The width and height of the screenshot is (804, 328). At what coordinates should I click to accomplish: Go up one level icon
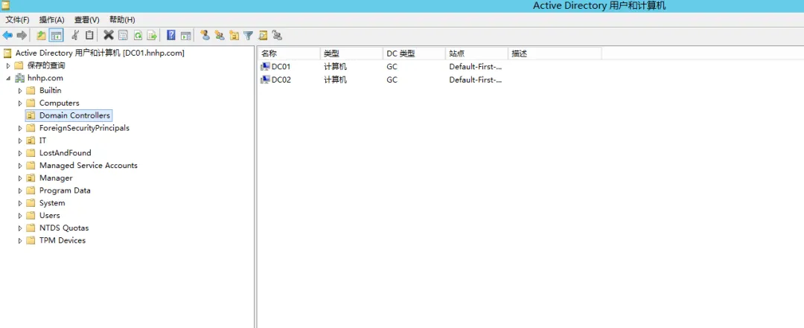pyautogui.click(x=41, y=36)
